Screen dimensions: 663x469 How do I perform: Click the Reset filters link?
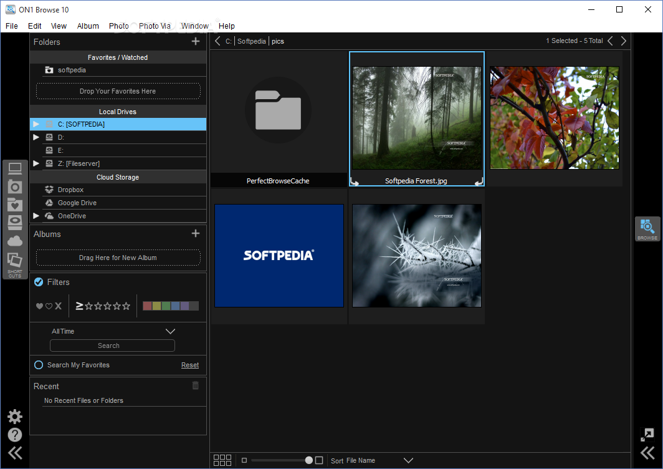[190, 365]
